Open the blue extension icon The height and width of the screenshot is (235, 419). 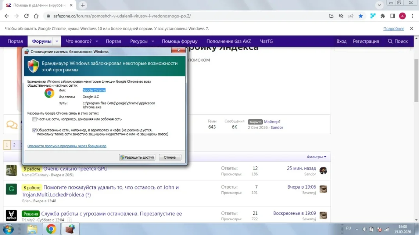373,16
